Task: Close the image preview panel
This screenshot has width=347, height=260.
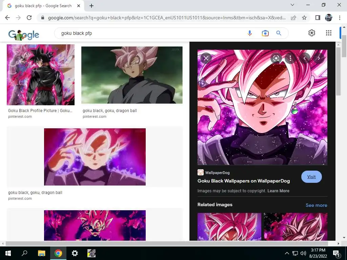Action: [x=206, y=58]
